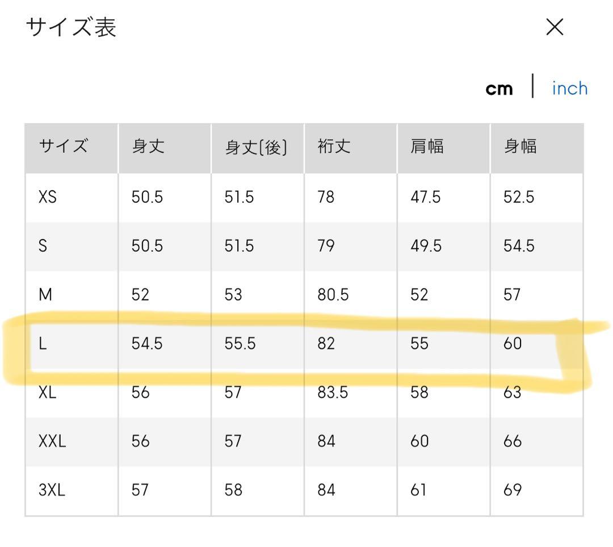Select the XL size row label

click(x=48, y=392)
